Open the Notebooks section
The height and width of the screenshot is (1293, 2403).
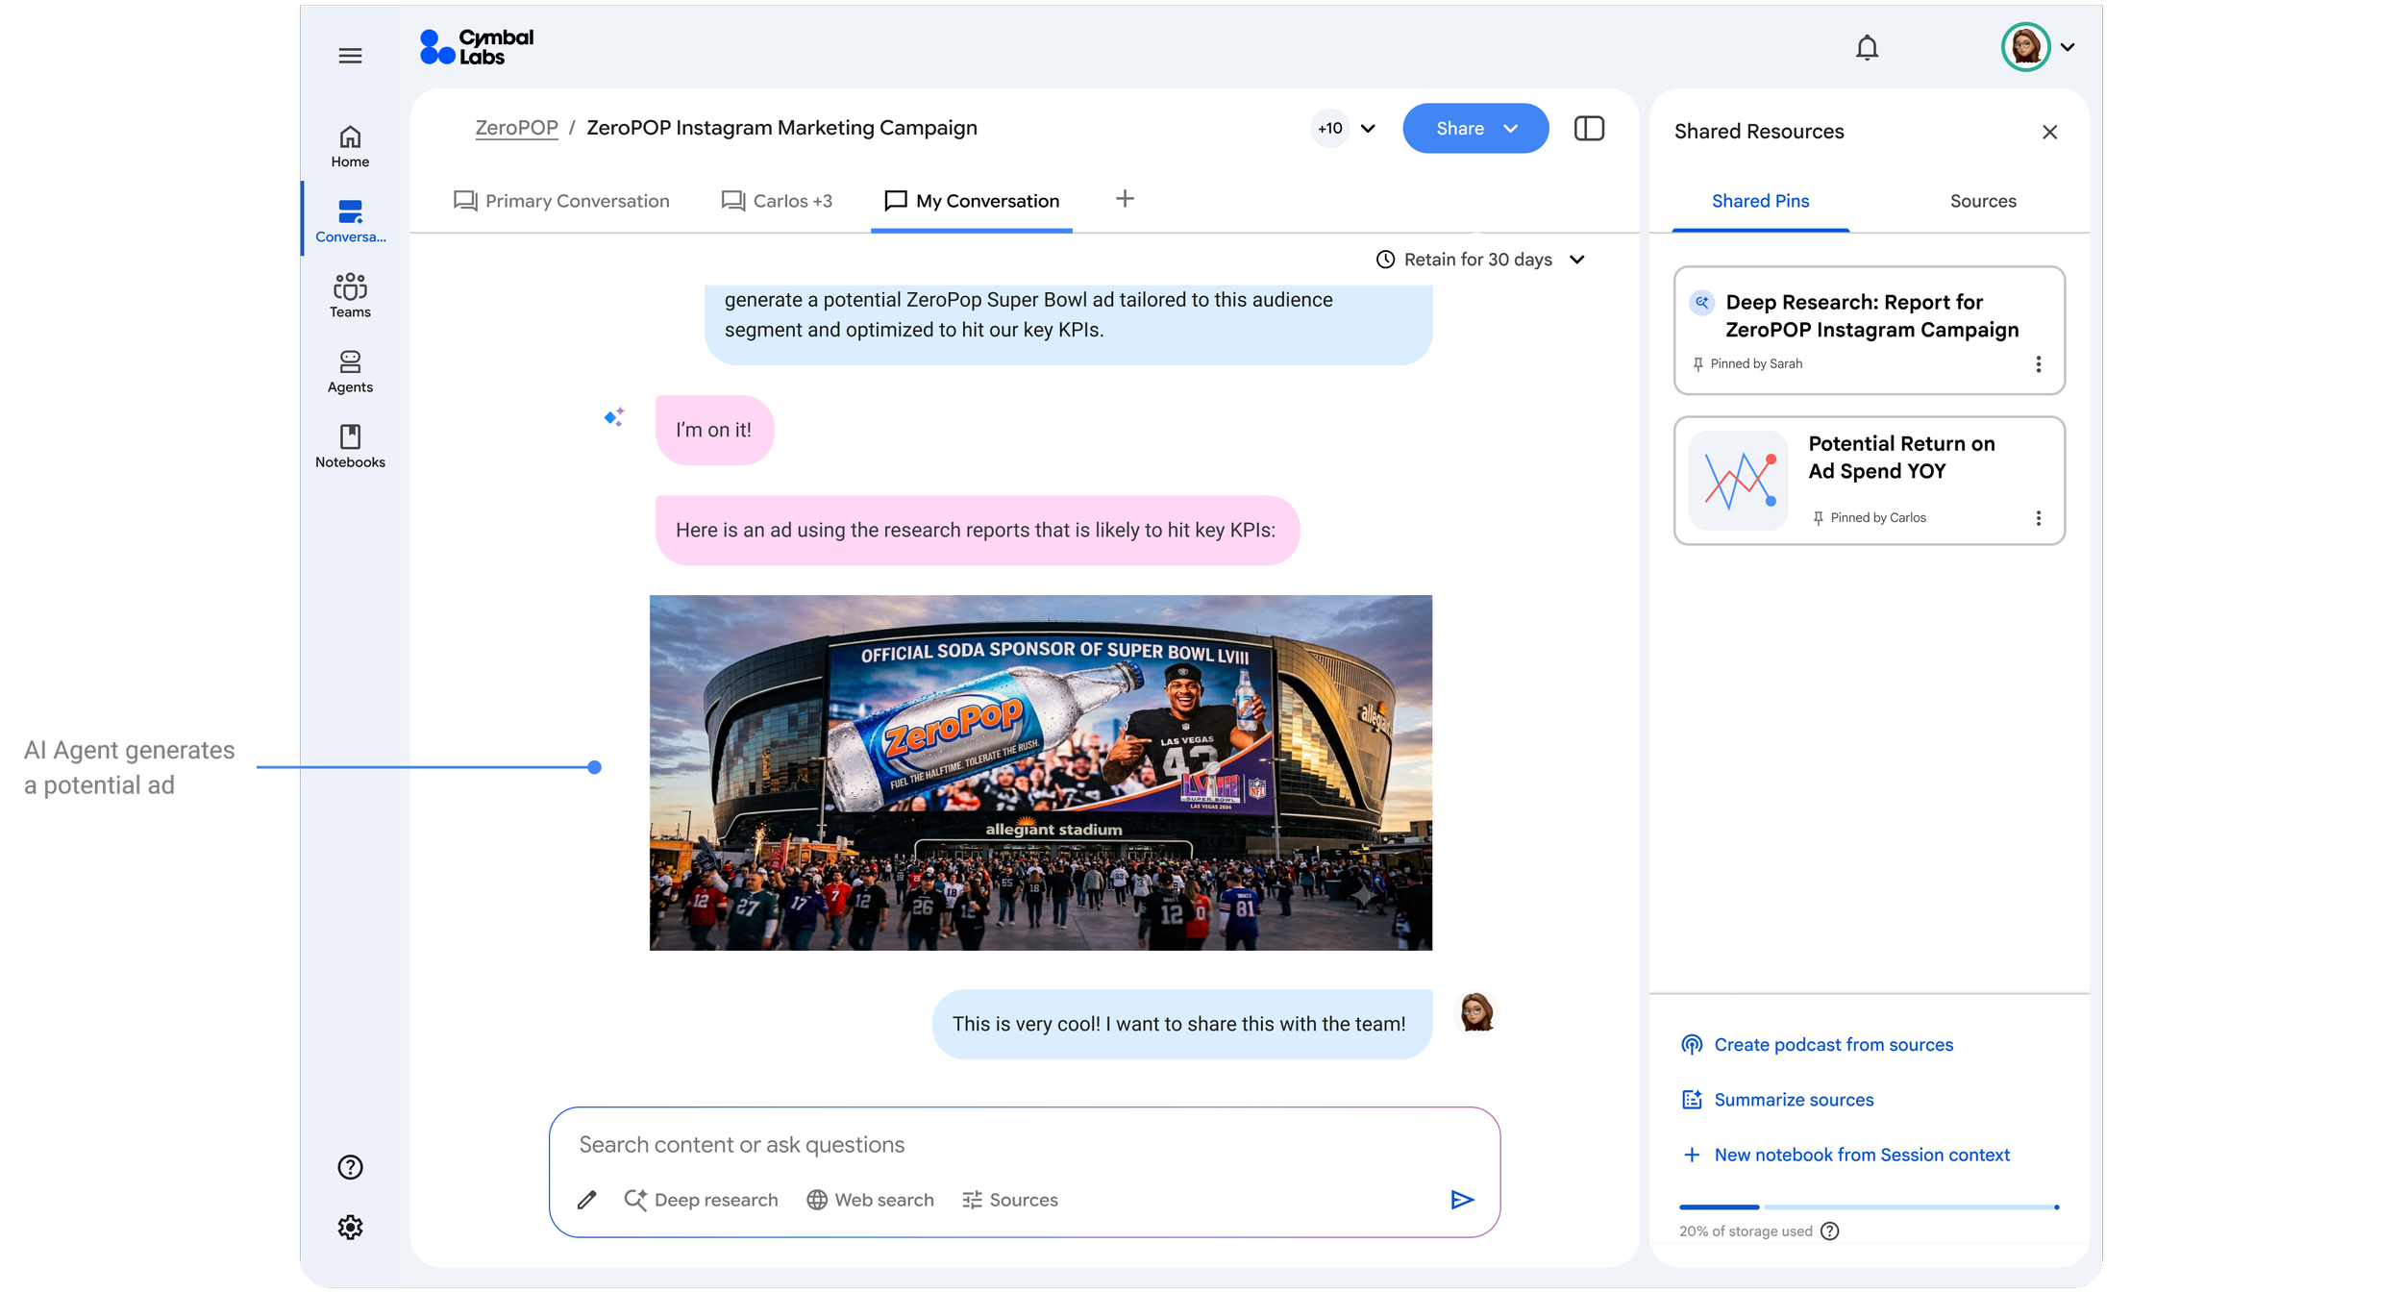[350, 446]
